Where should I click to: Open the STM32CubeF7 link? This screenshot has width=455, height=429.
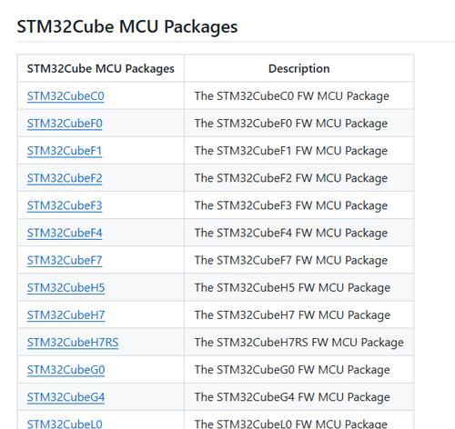65,260
